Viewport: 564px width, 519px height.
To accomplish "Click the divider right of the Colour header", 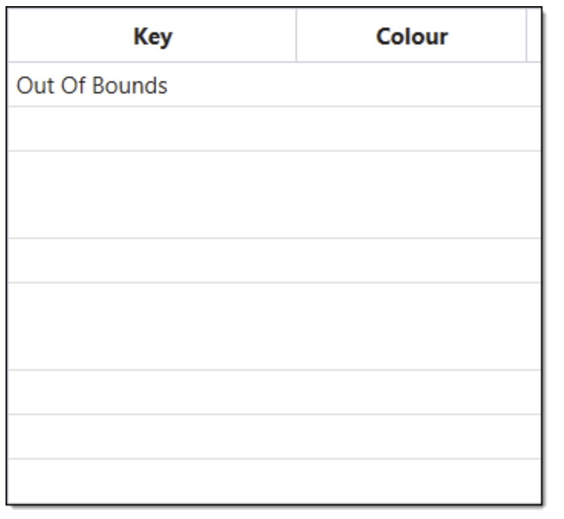I will (527, 36).
